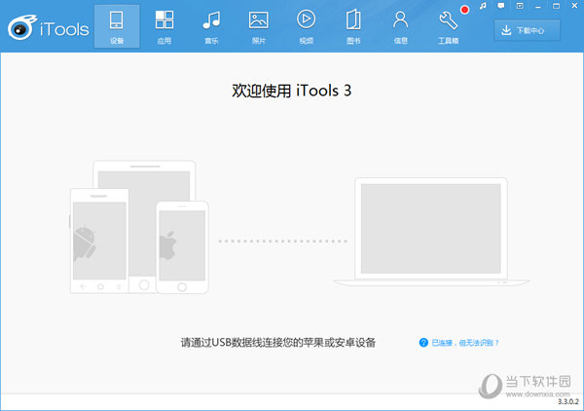Open the 设备 (Device) tab
Image resolution: width=584 pixels, height=411 pixels.
tap(117, 27)
